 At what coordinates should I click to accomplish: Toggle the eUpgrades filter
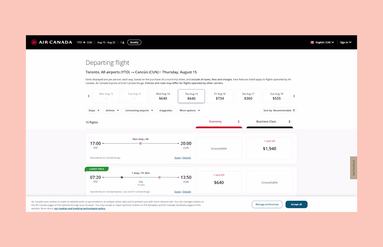166,110
